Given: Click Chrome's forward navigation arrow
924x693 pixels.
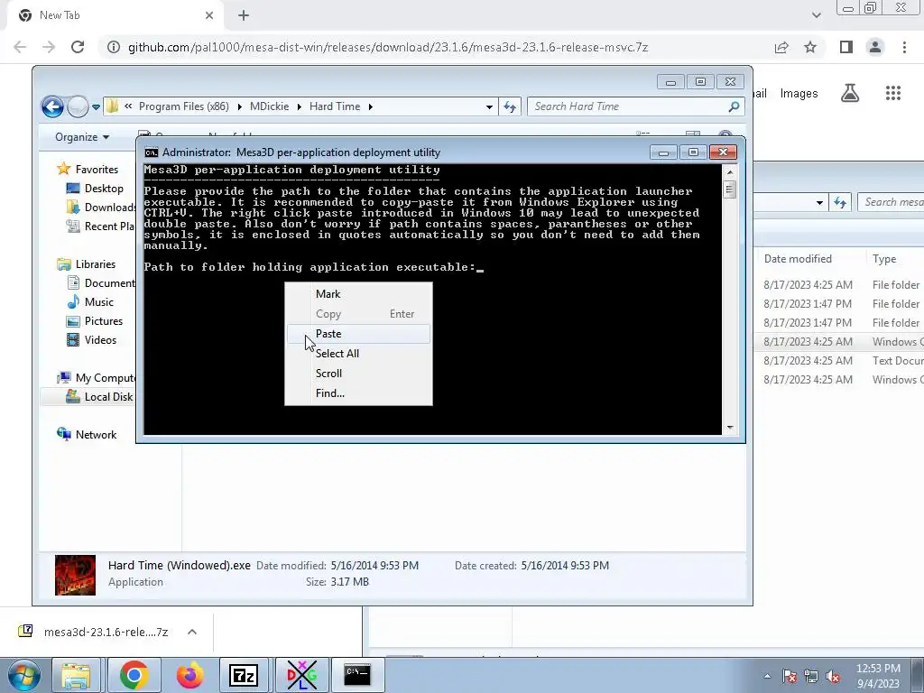Looking at the screenshot, I should coord(49,47).
